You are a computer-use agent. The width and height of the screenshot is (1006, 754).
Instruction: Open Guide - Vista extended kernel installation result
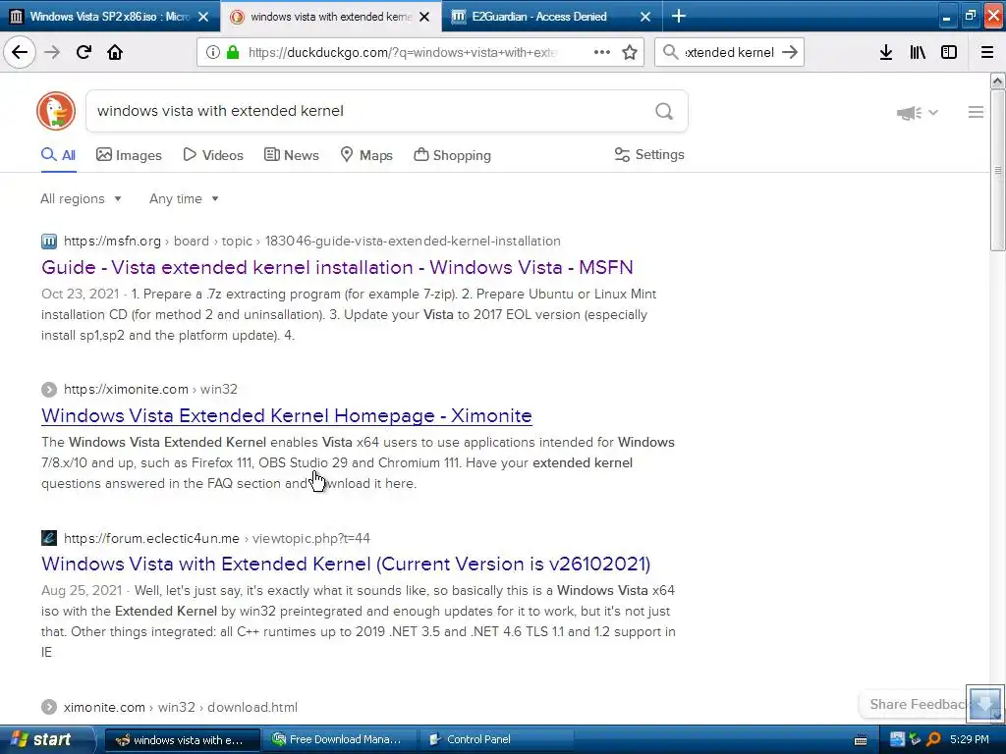point(338,267)
